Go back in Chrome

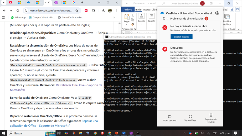4,11
